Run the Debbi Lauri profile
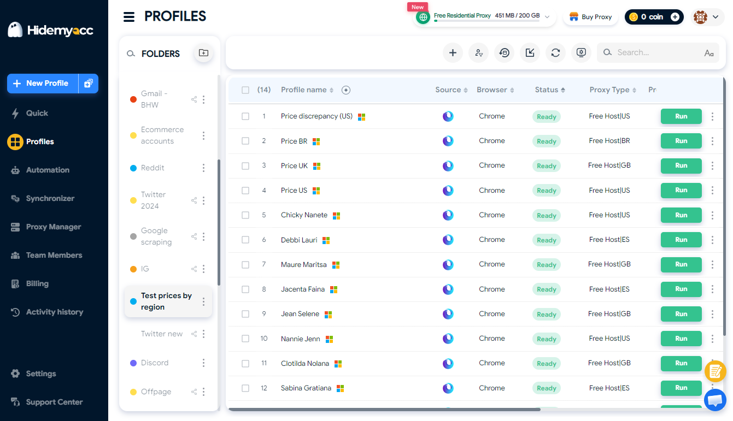The height and width of the screenshot is (421, 733). tap(681, 240)
